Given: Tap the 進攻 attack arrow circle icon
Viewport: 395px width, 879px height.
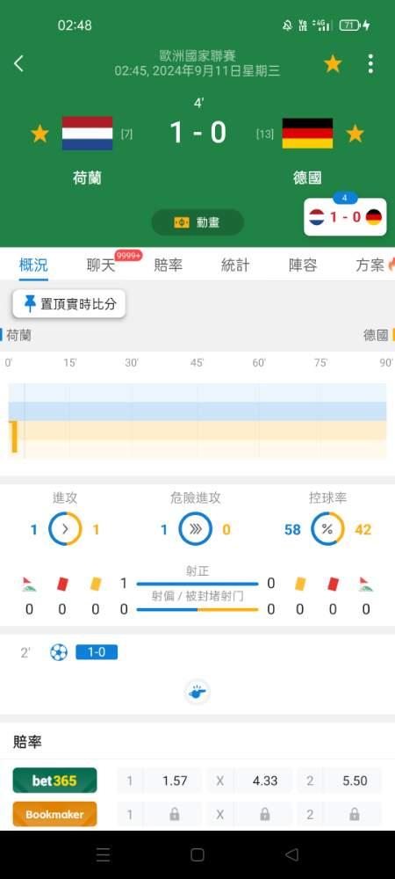Looking at the screenshot, I should tap(65, 529).
